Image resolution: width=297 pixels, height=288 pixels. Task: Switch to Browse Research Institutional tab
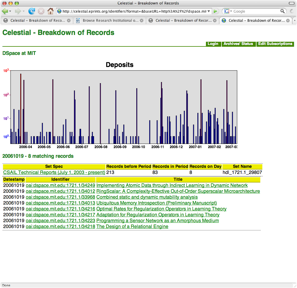[x=110, y=21]
